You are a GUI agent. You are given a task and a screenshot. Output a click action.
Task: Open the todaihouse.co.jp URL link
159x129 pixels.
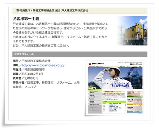tap(43, 65)
